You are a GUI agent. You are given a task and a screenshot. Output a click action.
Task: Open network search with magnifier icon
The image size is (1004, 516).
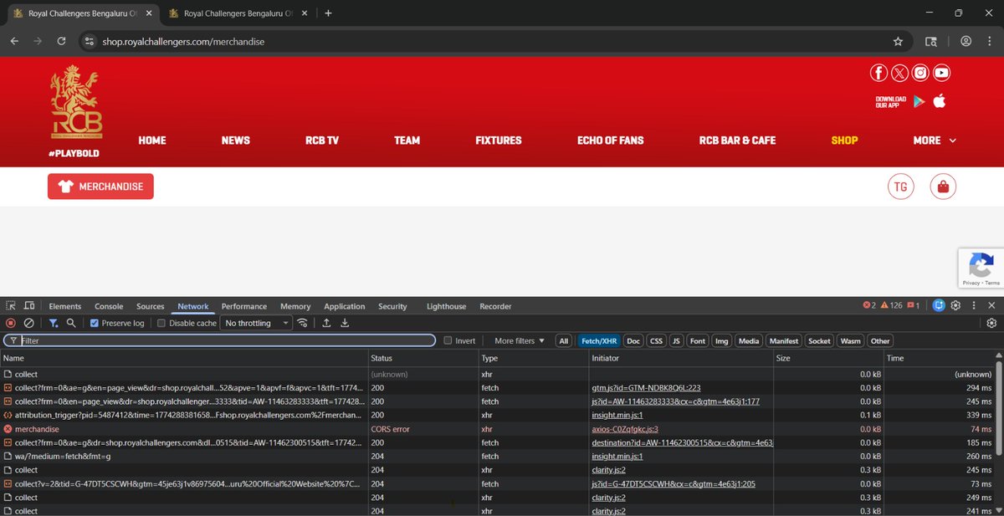coord(71,323)
